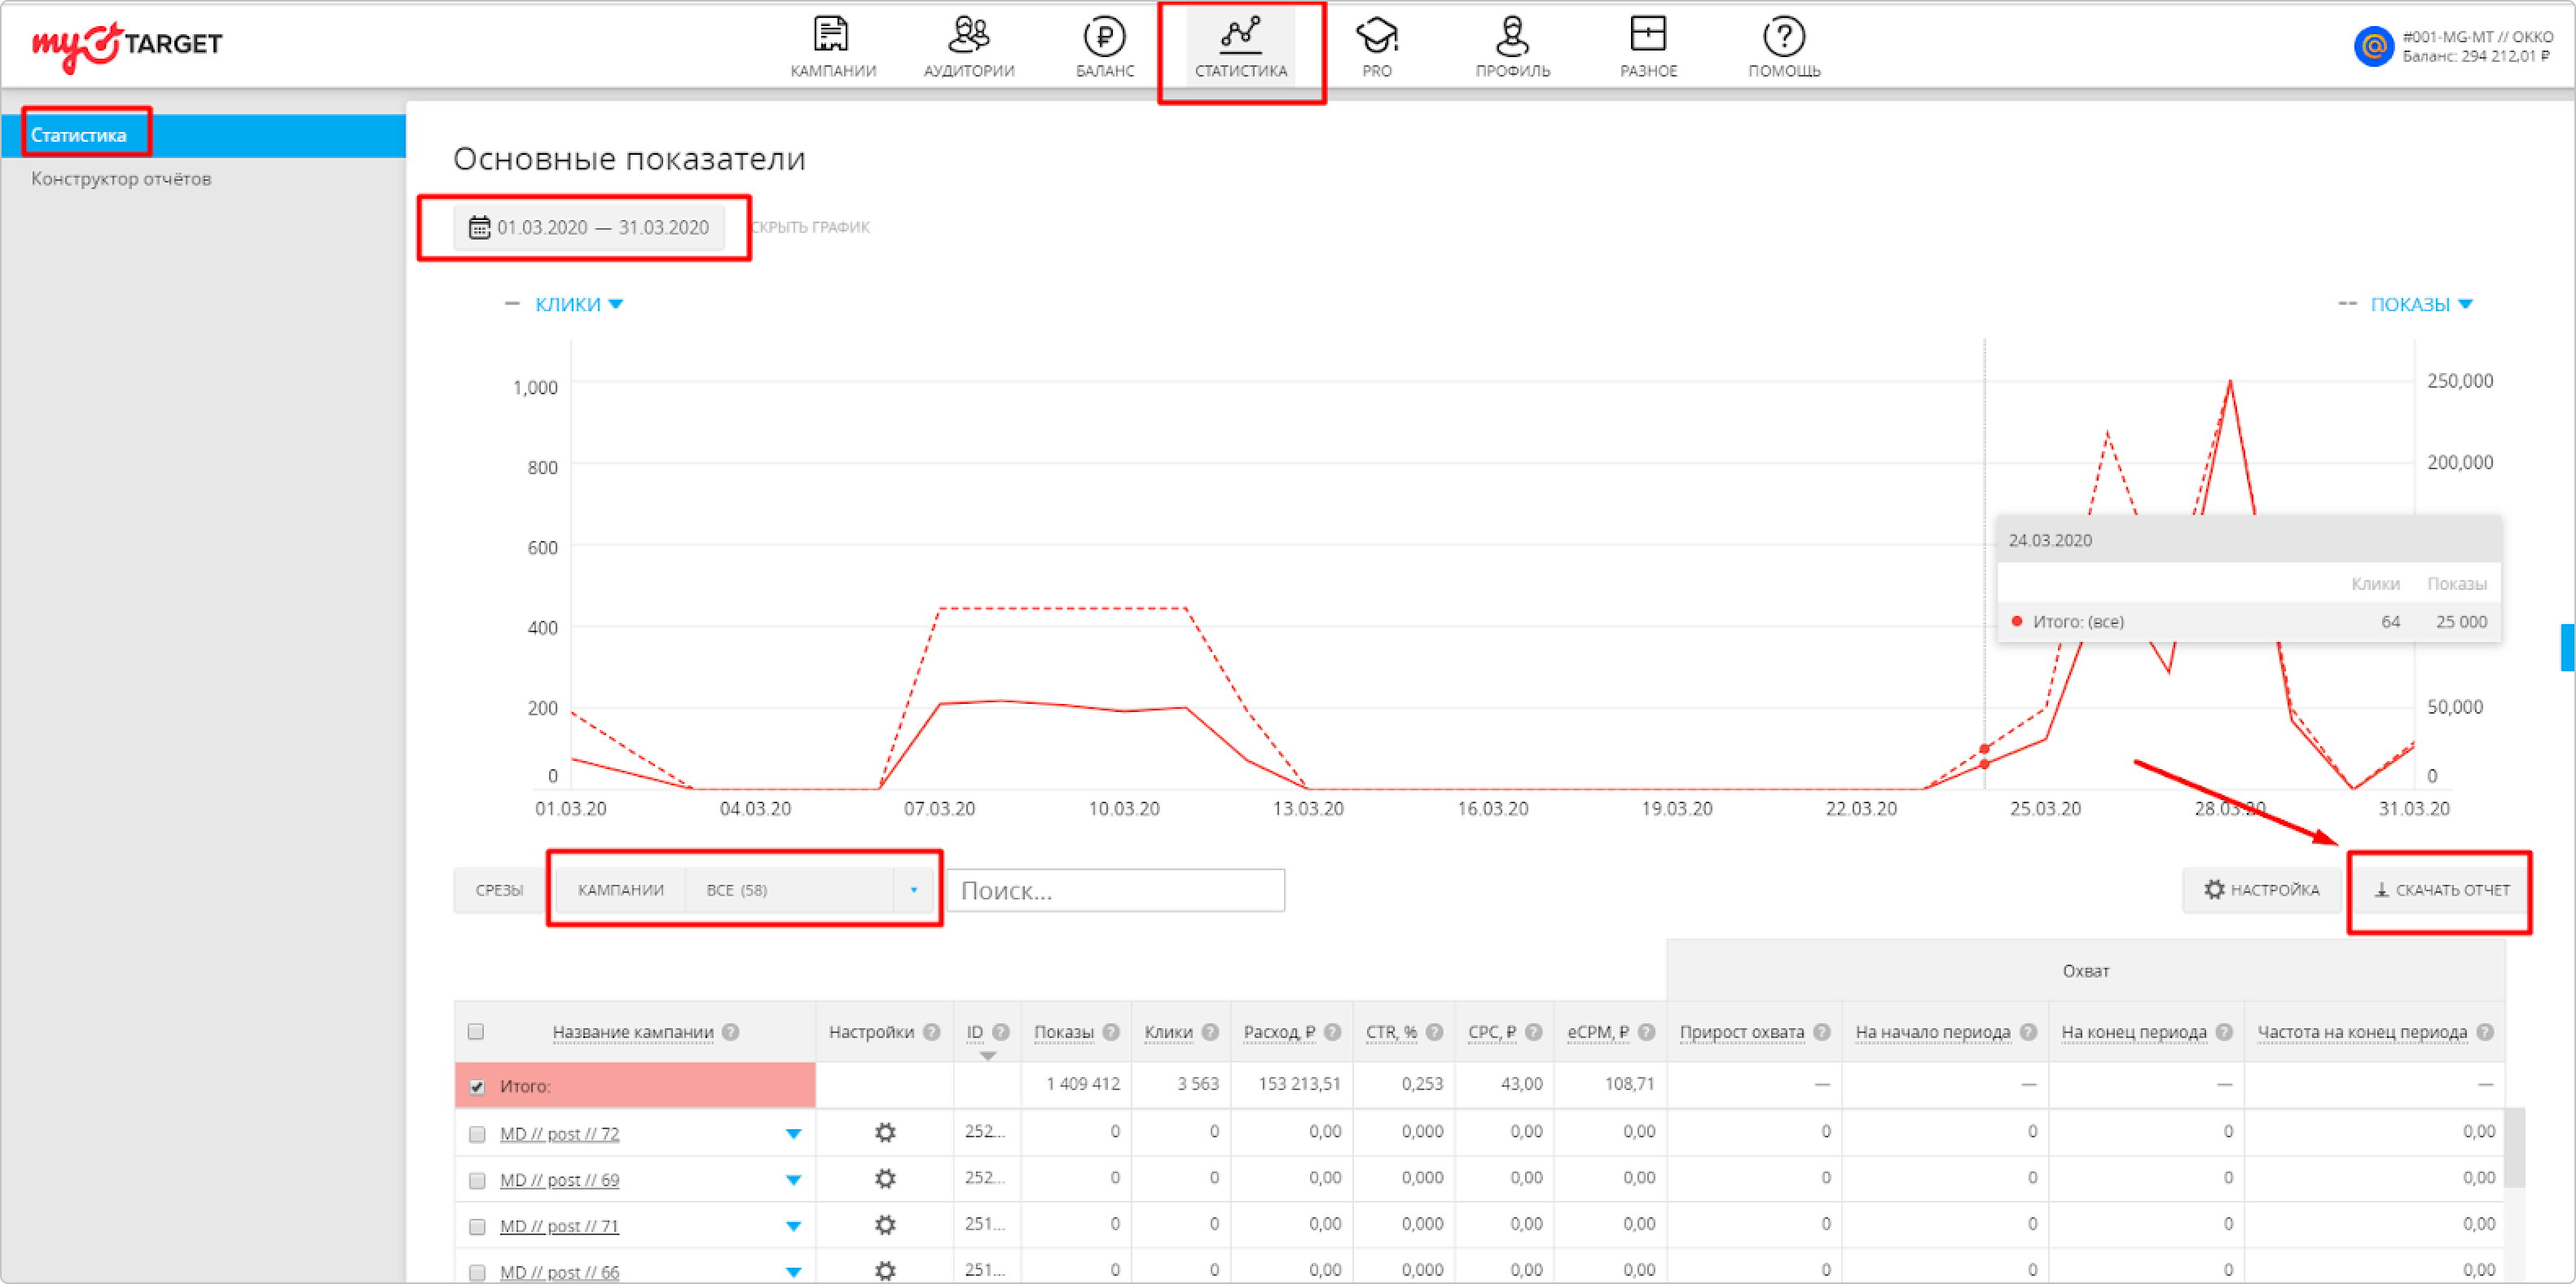Screen dimensions: 2576x1284
Task: Open the Кампании section icon
Action: pos(831,36)
